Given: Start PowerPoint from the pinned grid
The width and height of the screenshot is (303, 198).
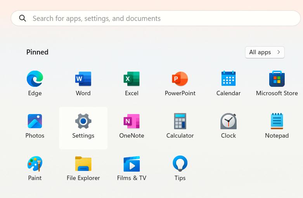Looking at the screenshot, I should [180, 79].
